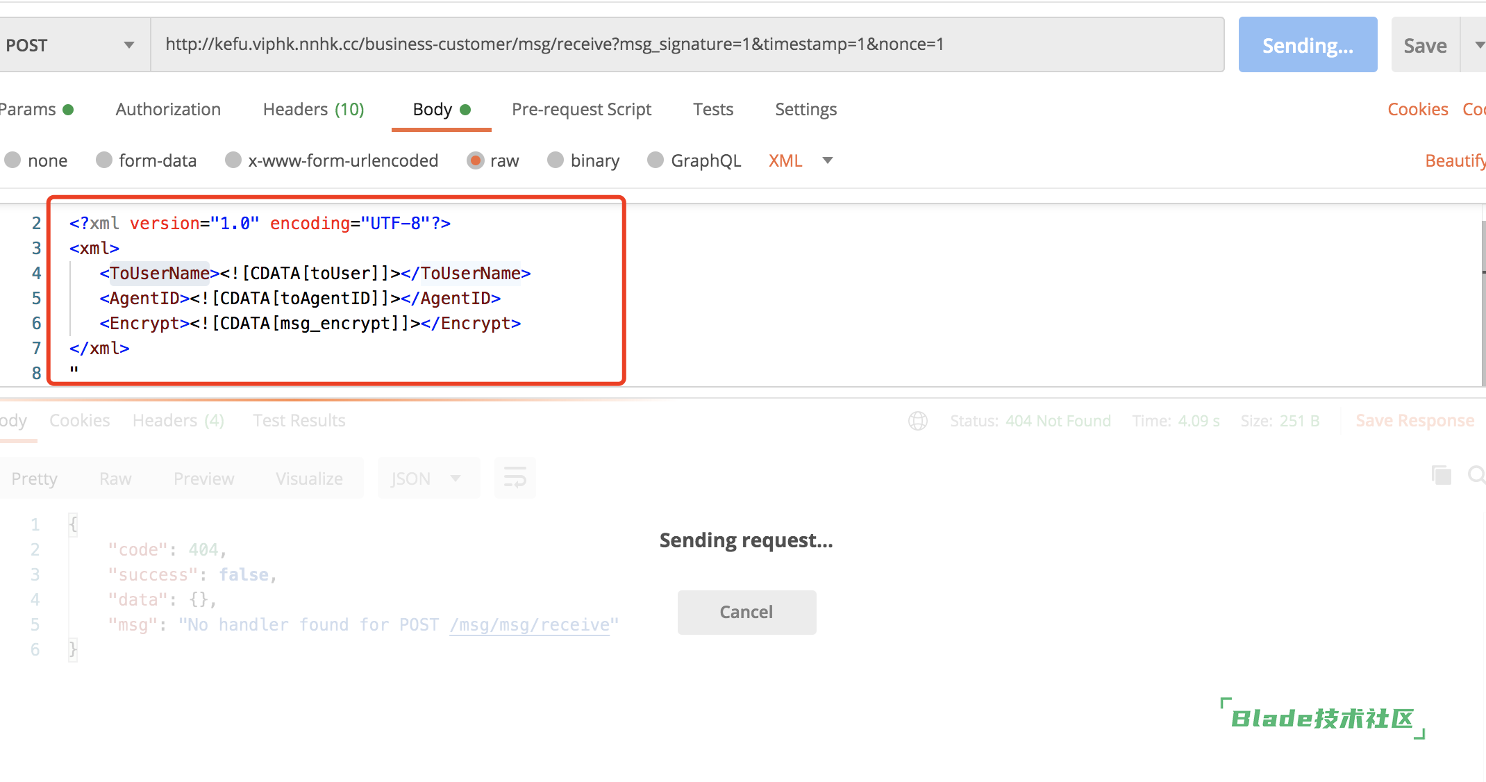Select the none body type
Screen dimensions: 1486x782
click(36, 160)
